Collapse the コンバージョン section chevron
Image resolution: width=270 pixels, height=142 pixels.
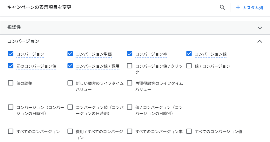click(x=260, y=41)
